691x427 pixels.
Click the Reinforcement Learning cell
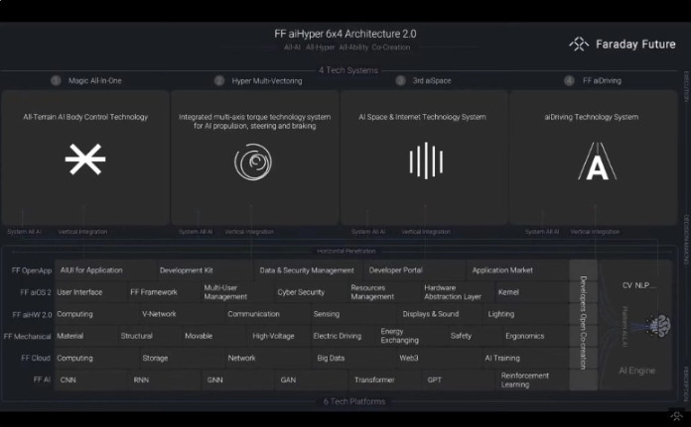(x=532, y=380)
